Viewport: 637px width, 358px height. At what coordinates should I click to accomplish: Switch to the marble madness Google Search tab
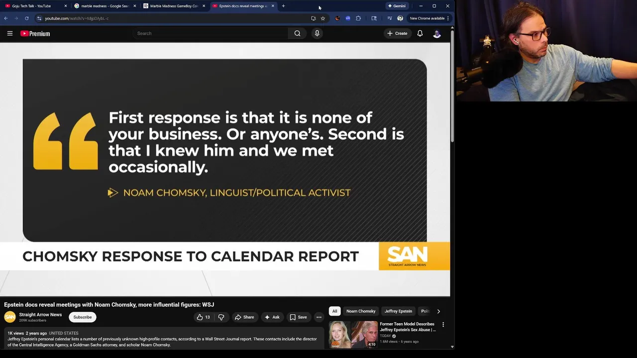(105, 6)
